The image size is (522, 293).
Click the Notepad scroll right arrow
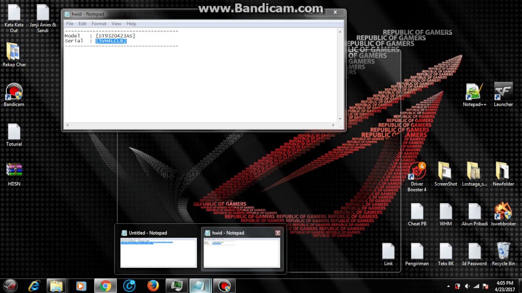point(334,125)
